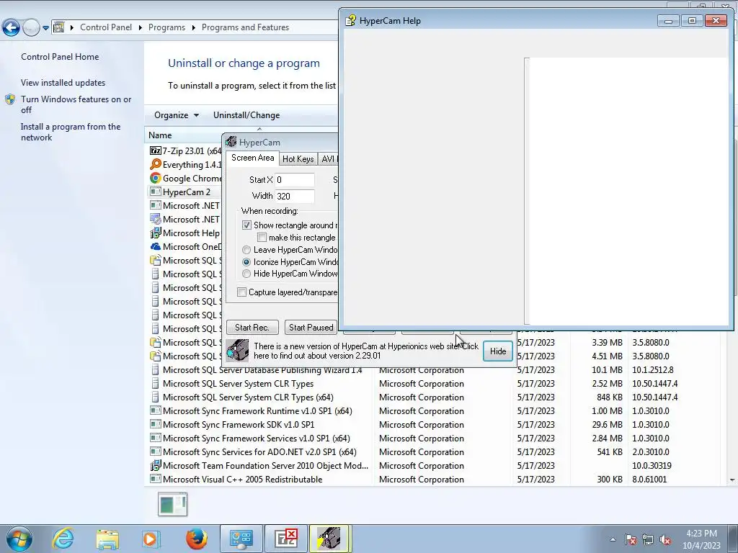Expand root arrow before Control Panel breadcrumb
Viewport: 738px width, 553px height.
pyautogui.click(x=72, y=27)
